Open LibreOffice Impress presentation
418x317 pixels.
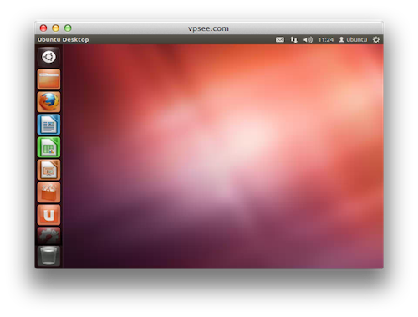coord(48,170)
